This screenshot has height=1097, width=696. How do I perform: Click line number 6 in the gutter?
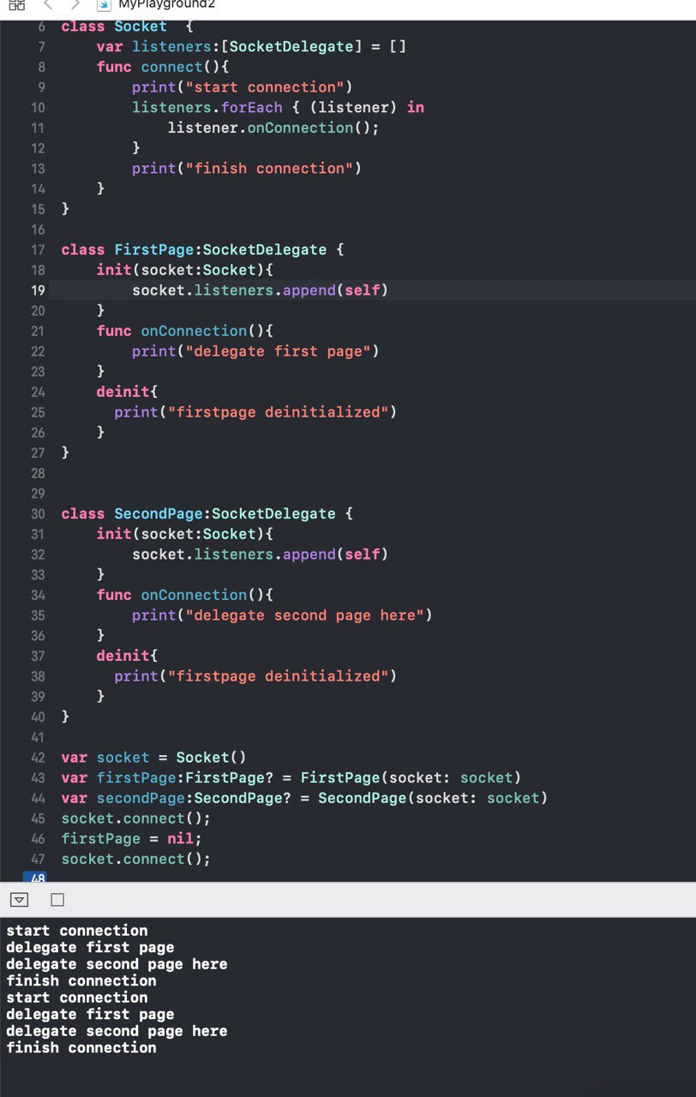(x=41, y=27)
